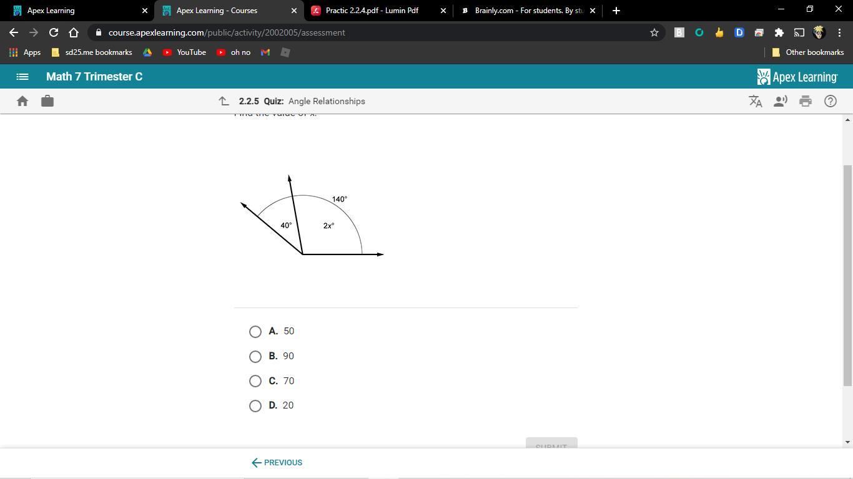Close the Brainly.com tab
Image resolution: width=853 pixels, height=479 pixels.
[x=593, y=11]
